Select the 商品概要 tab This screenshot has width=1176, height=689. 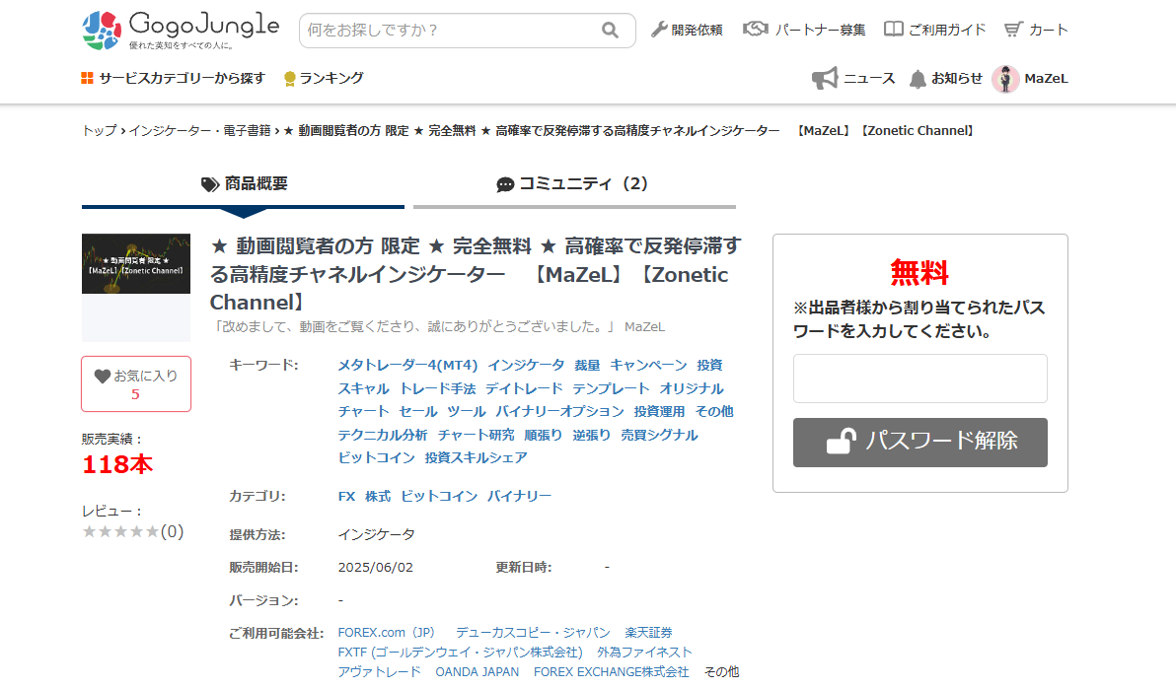243,184
